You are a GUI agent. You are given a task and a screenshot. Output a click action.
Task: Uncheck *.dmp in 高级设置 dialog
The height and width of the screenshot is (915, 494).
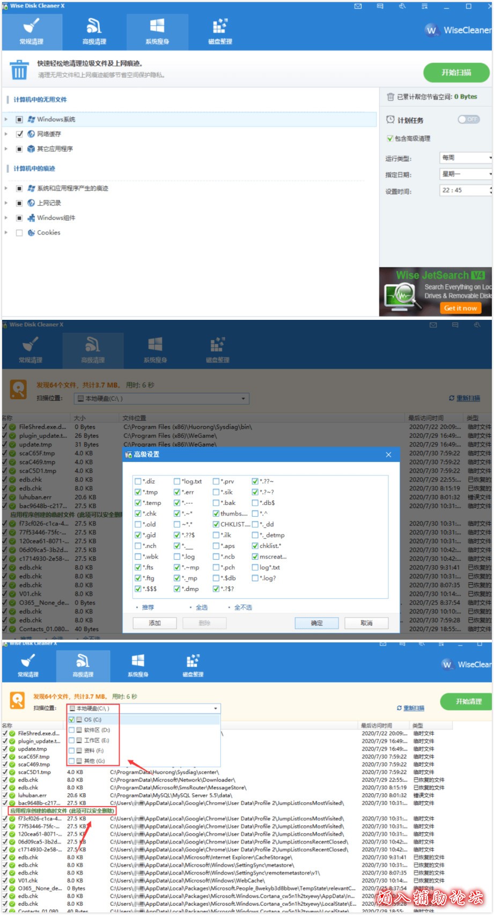click(177, 589)
